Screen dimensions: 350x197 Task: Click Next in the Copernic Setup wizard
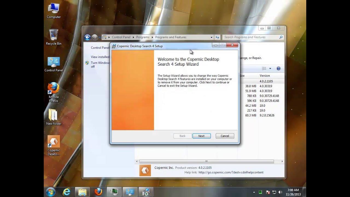202,136
